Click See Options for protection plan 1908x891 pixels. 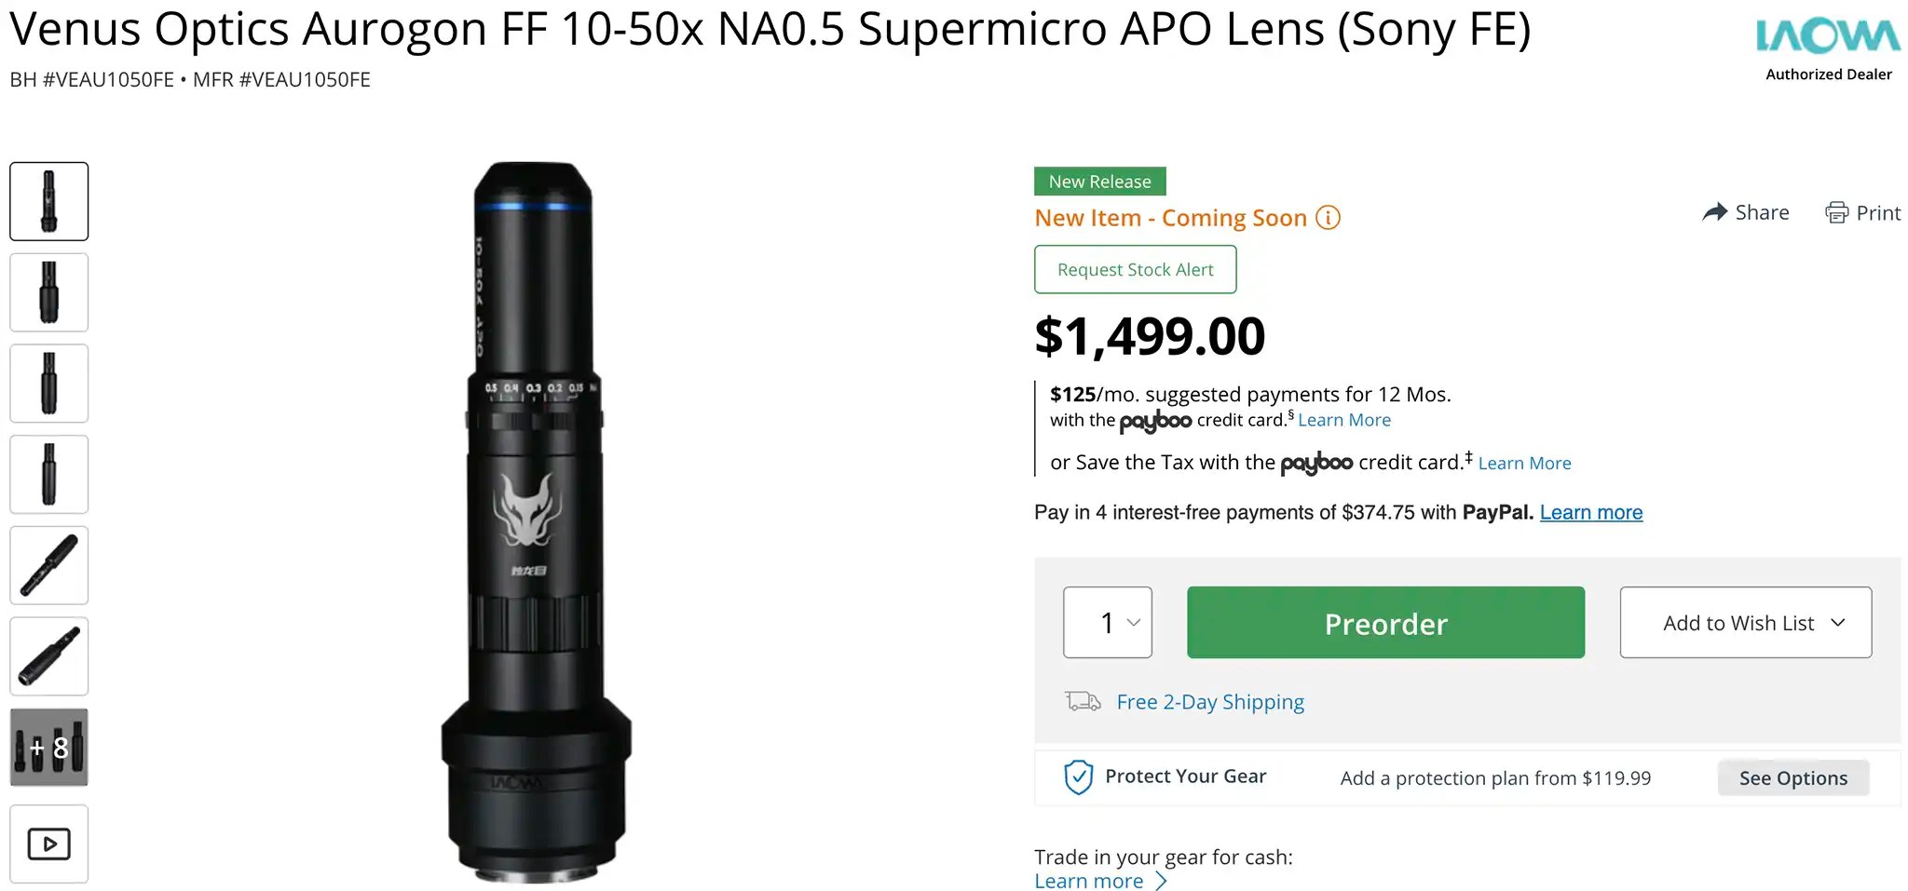[x=1792, y=777]
